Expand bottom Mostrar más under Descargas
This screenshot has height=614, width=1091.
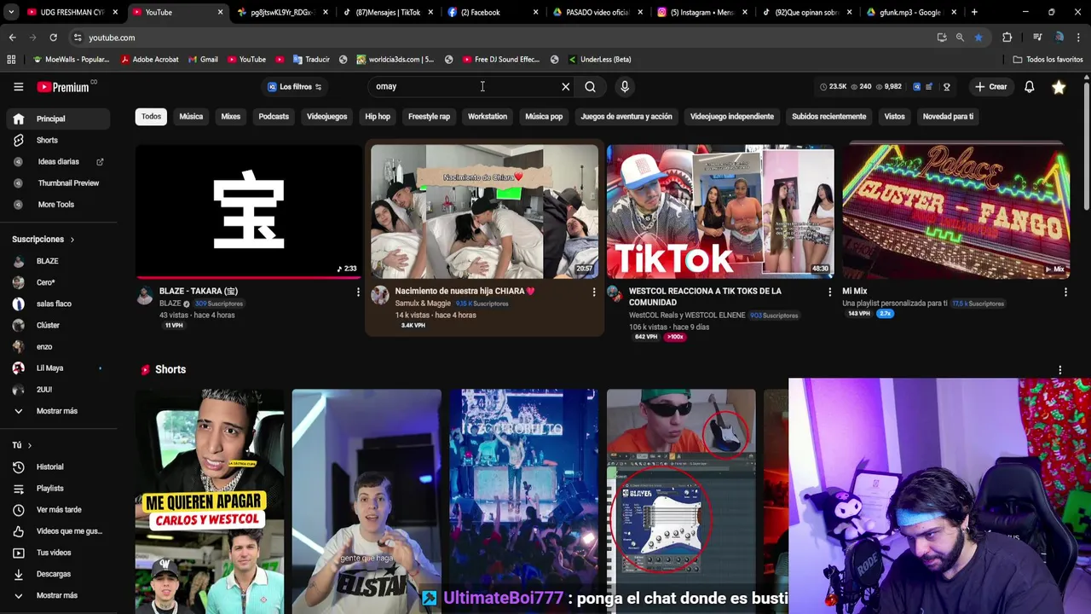pyautogui.click(x=58, y=595)
